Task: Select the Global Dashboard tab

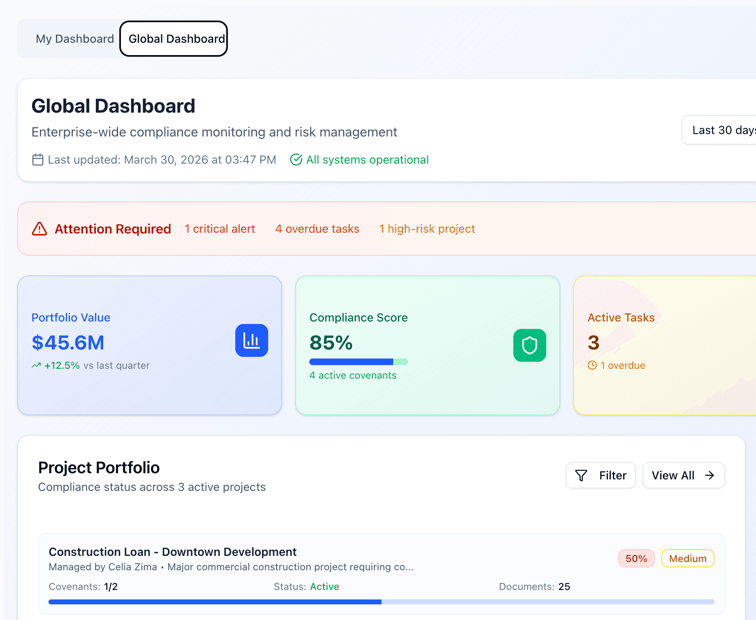Action: pyautogui.click(x=173, y=39)
